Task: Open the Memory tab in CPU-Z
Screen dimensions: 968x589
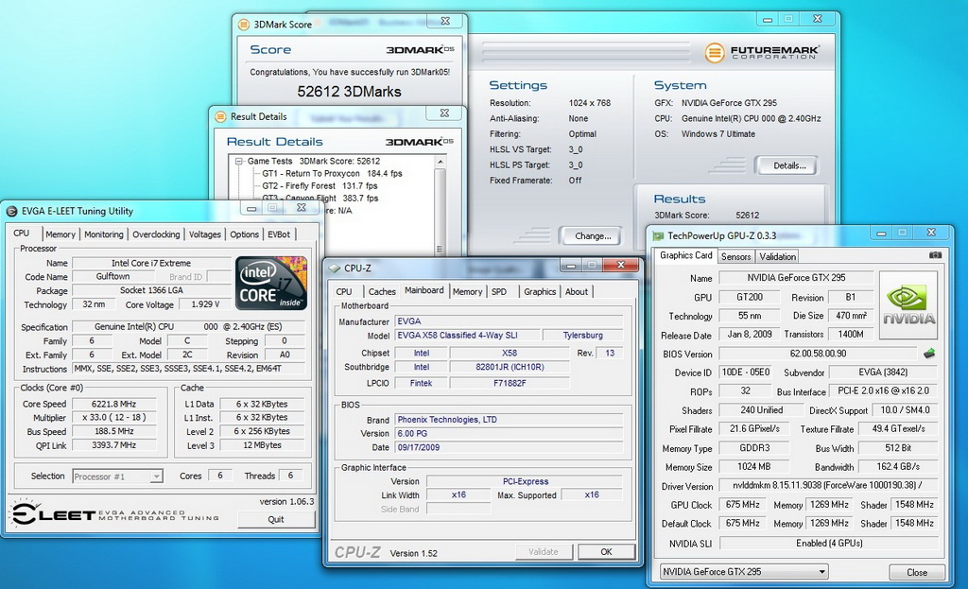Action: [x=467, y=291]
